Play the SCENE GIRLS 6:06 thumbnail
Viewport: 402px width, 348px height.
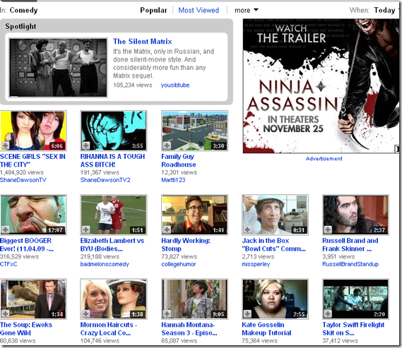(33, 131)
